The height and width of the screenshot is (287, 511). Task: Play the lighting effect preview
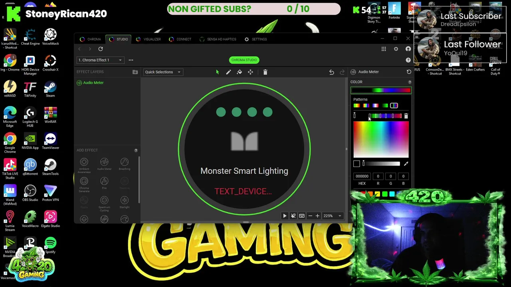tap(285, 216)
